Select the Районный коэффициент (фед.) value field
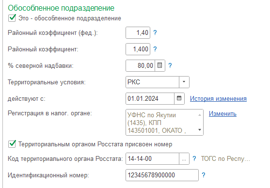This screenshot has width=270, height=188. (x=138, y=32)
